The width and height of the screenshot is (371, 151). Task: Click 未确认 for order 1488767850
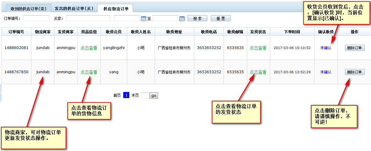point(326,72)
